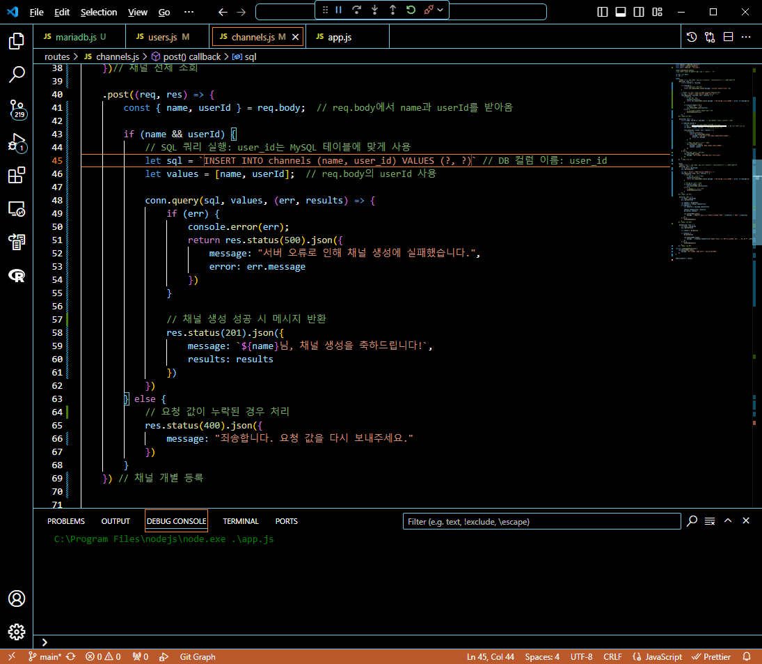Open Git Graph from status bar

[x=198, y=657]
